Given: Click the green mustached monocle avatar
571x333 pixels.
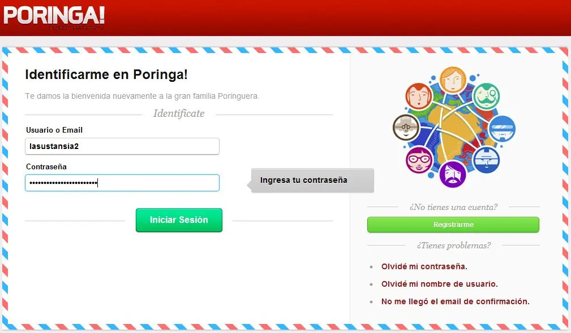Looking at the screenshot, I should 486,97.
